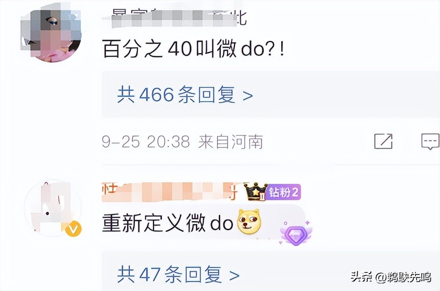This screenshot has width=440, height=291.
Task: Tap the repost/share icon beside the timestamp
Action: (383, 141)
